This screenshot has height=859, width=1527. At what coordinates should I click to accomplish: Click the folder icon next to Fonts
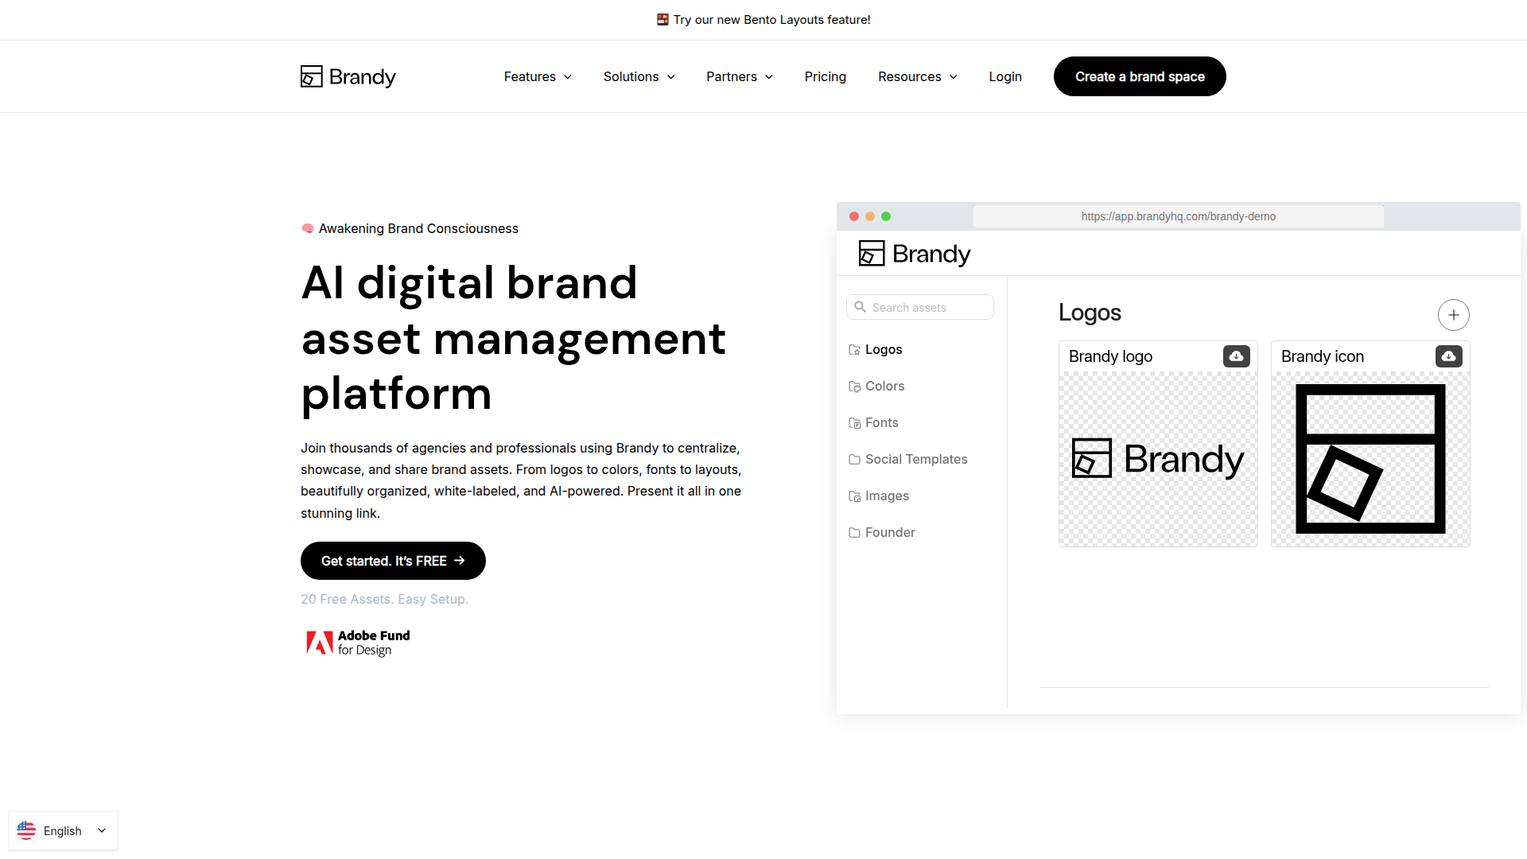click(x=854, y=423)
